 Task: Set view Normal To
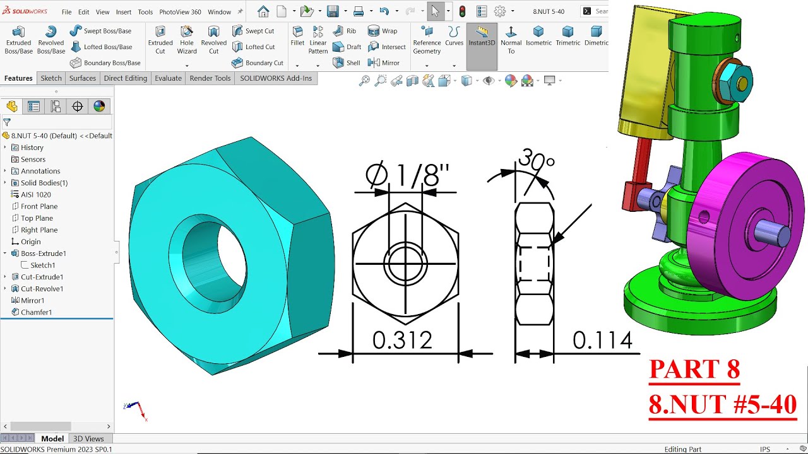pos(511,40)
